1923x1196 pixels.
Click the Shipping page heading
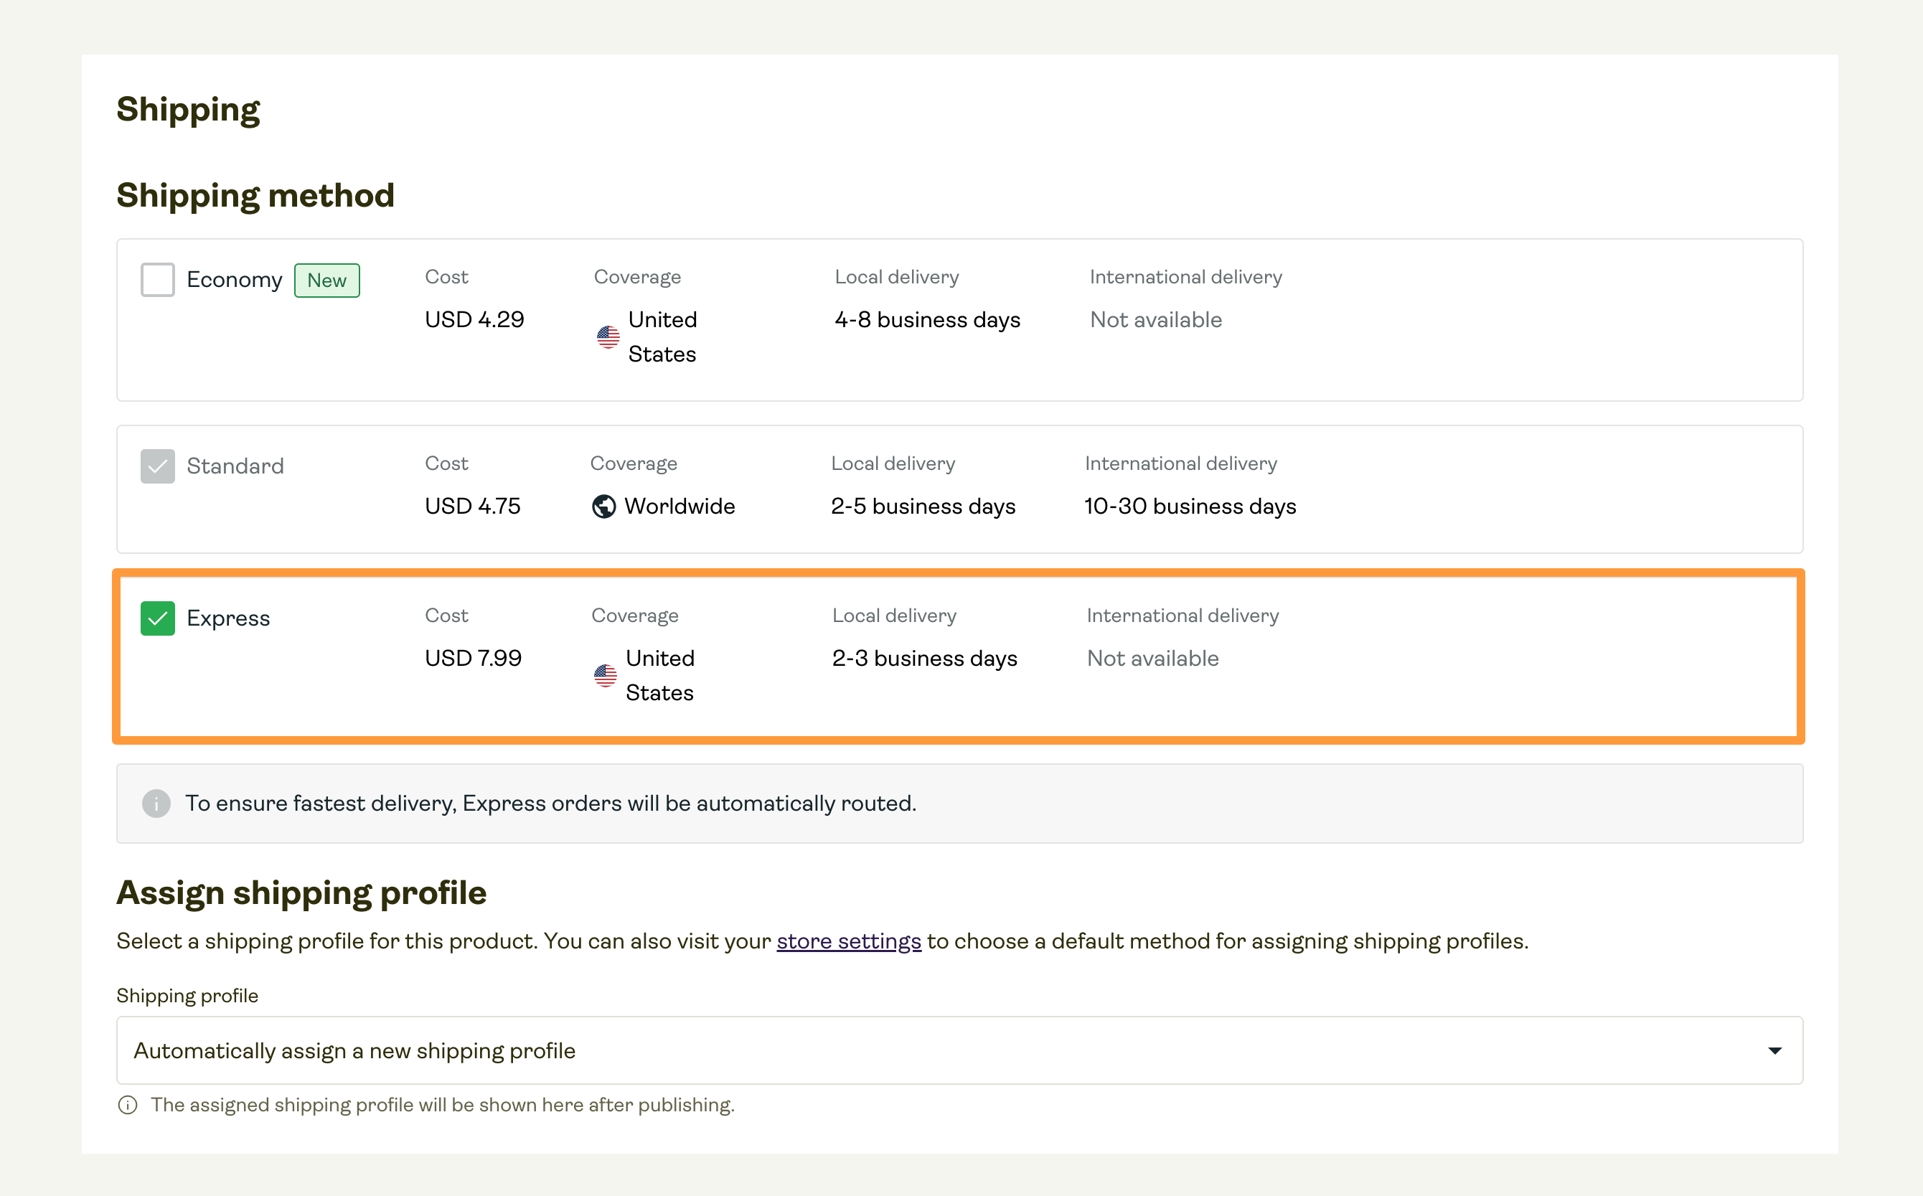[187, 109]
